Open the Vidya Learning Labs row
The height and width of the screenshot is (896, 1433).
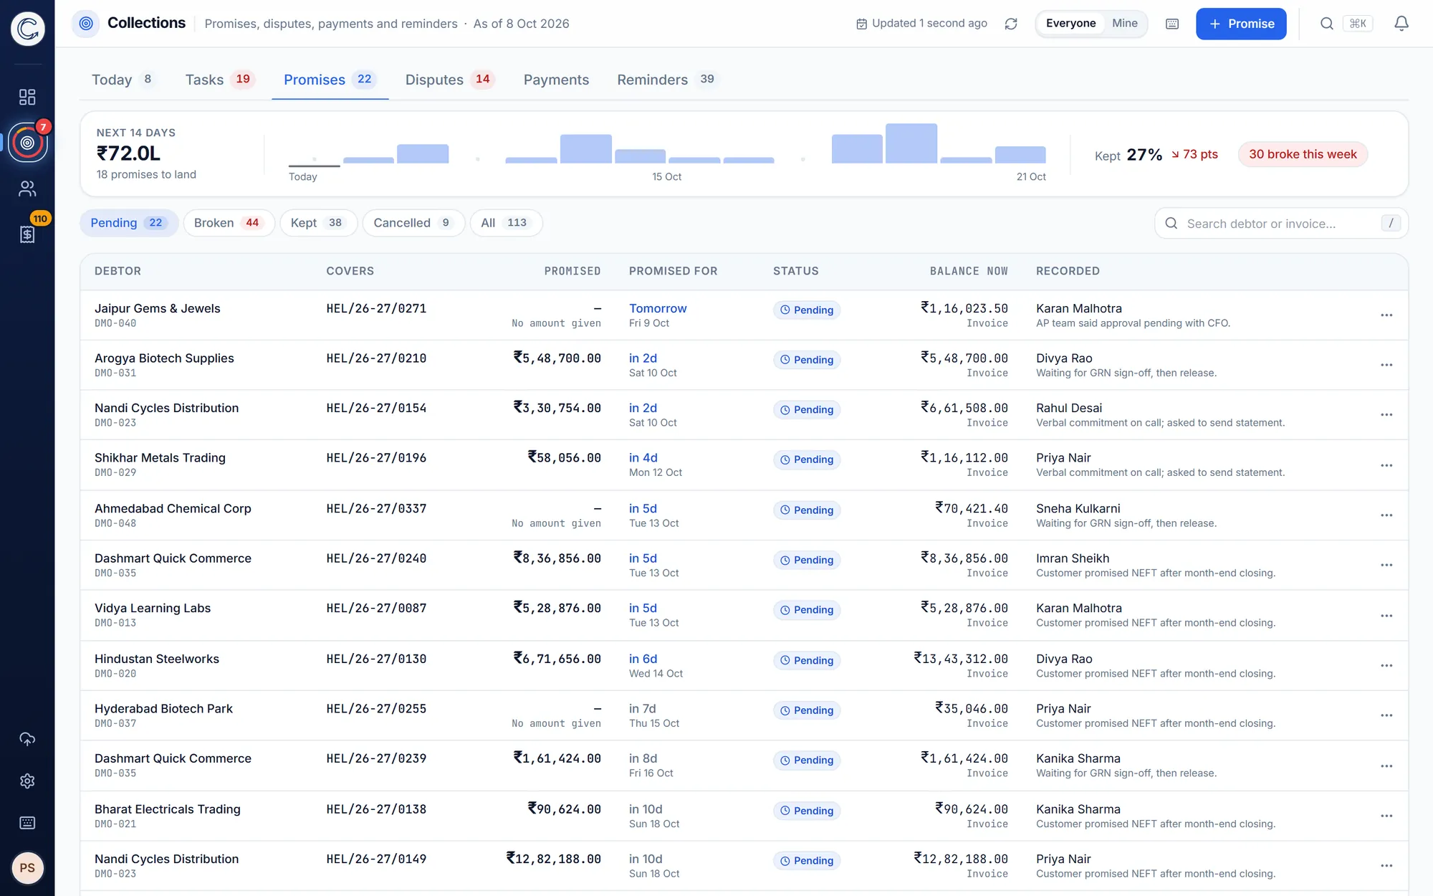point(744,615)
